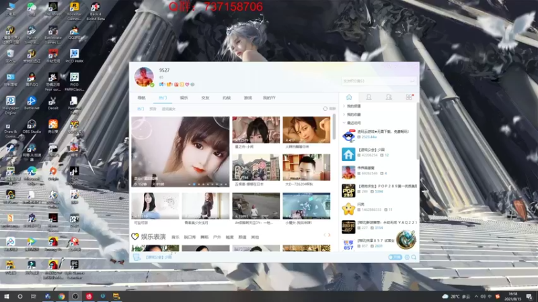Screen dimensions: 538x302
Task: Click the 9527 profile avatar
Action: coord(144,77)
